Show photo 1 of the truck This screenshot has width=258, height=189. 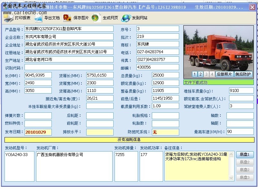(195, 74)
